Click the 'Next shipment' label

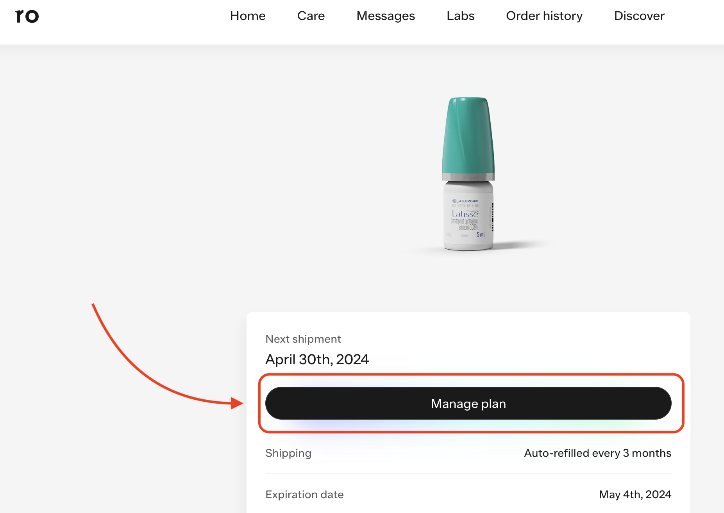click(x=303, y=339)
